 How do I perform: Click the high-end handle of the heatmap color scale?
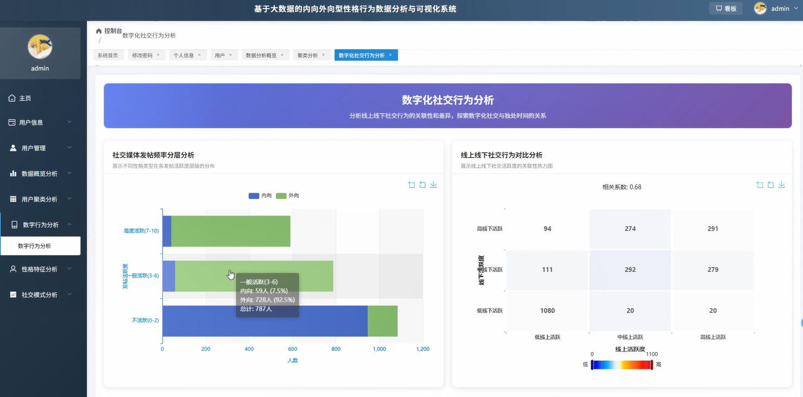pyautogui.click(x=652, y=365)
